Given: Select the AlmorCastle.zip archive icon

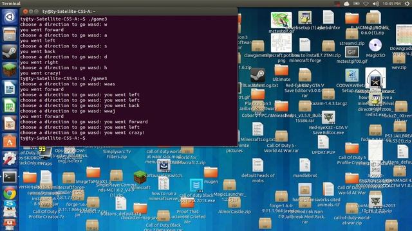Looking at the screenshot, I should pos(234,203).
